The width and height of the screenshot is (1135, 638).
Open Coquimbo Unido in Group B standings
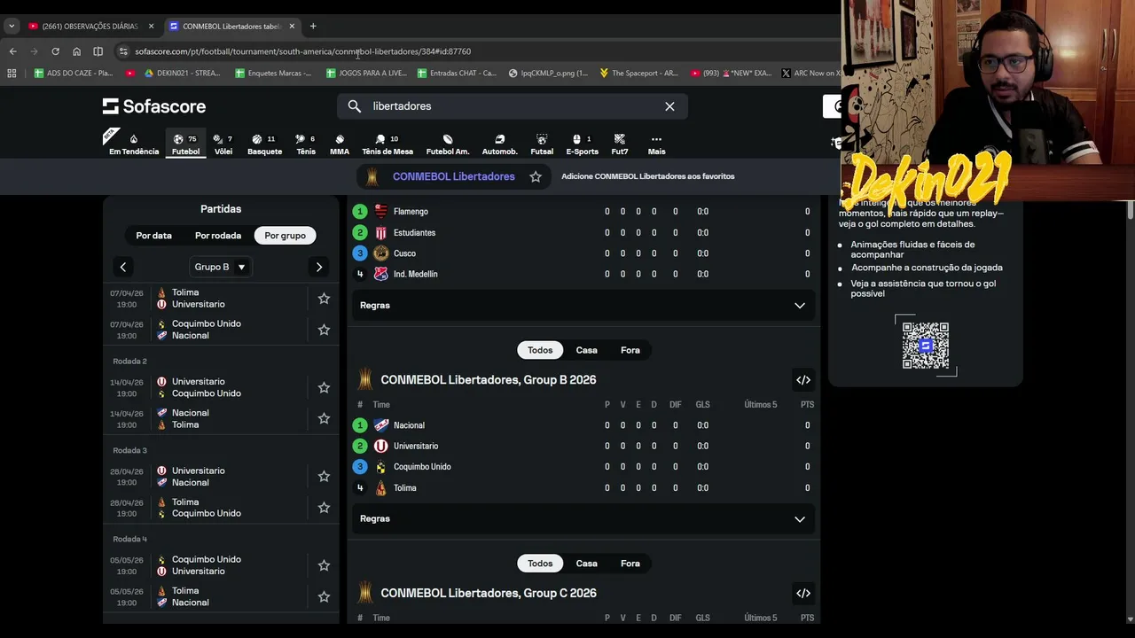pos(583,467)
